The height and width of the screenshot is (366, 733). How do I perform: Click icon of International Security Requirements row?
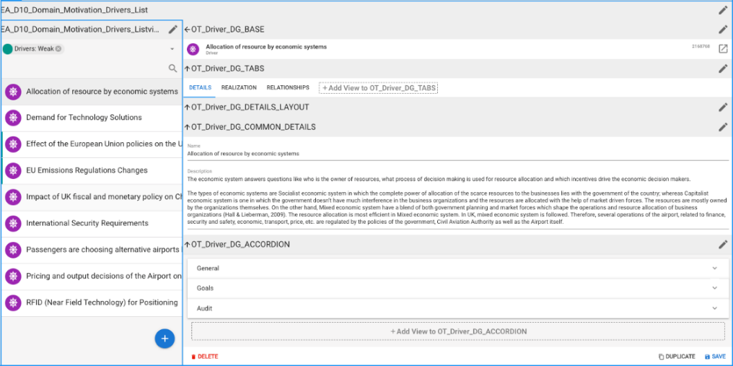point(13,223)
